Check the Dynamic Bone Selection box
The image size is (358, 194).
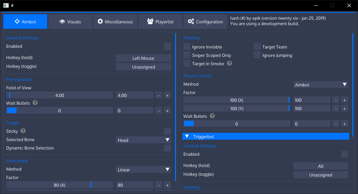click(167, 148)
